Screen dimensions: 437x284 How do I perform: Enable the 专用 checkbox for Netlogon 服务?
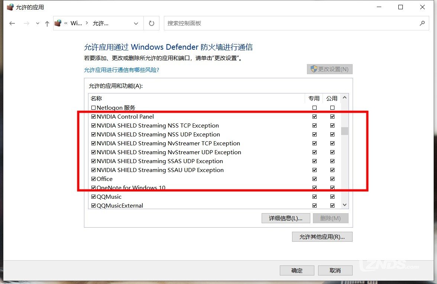315,108
